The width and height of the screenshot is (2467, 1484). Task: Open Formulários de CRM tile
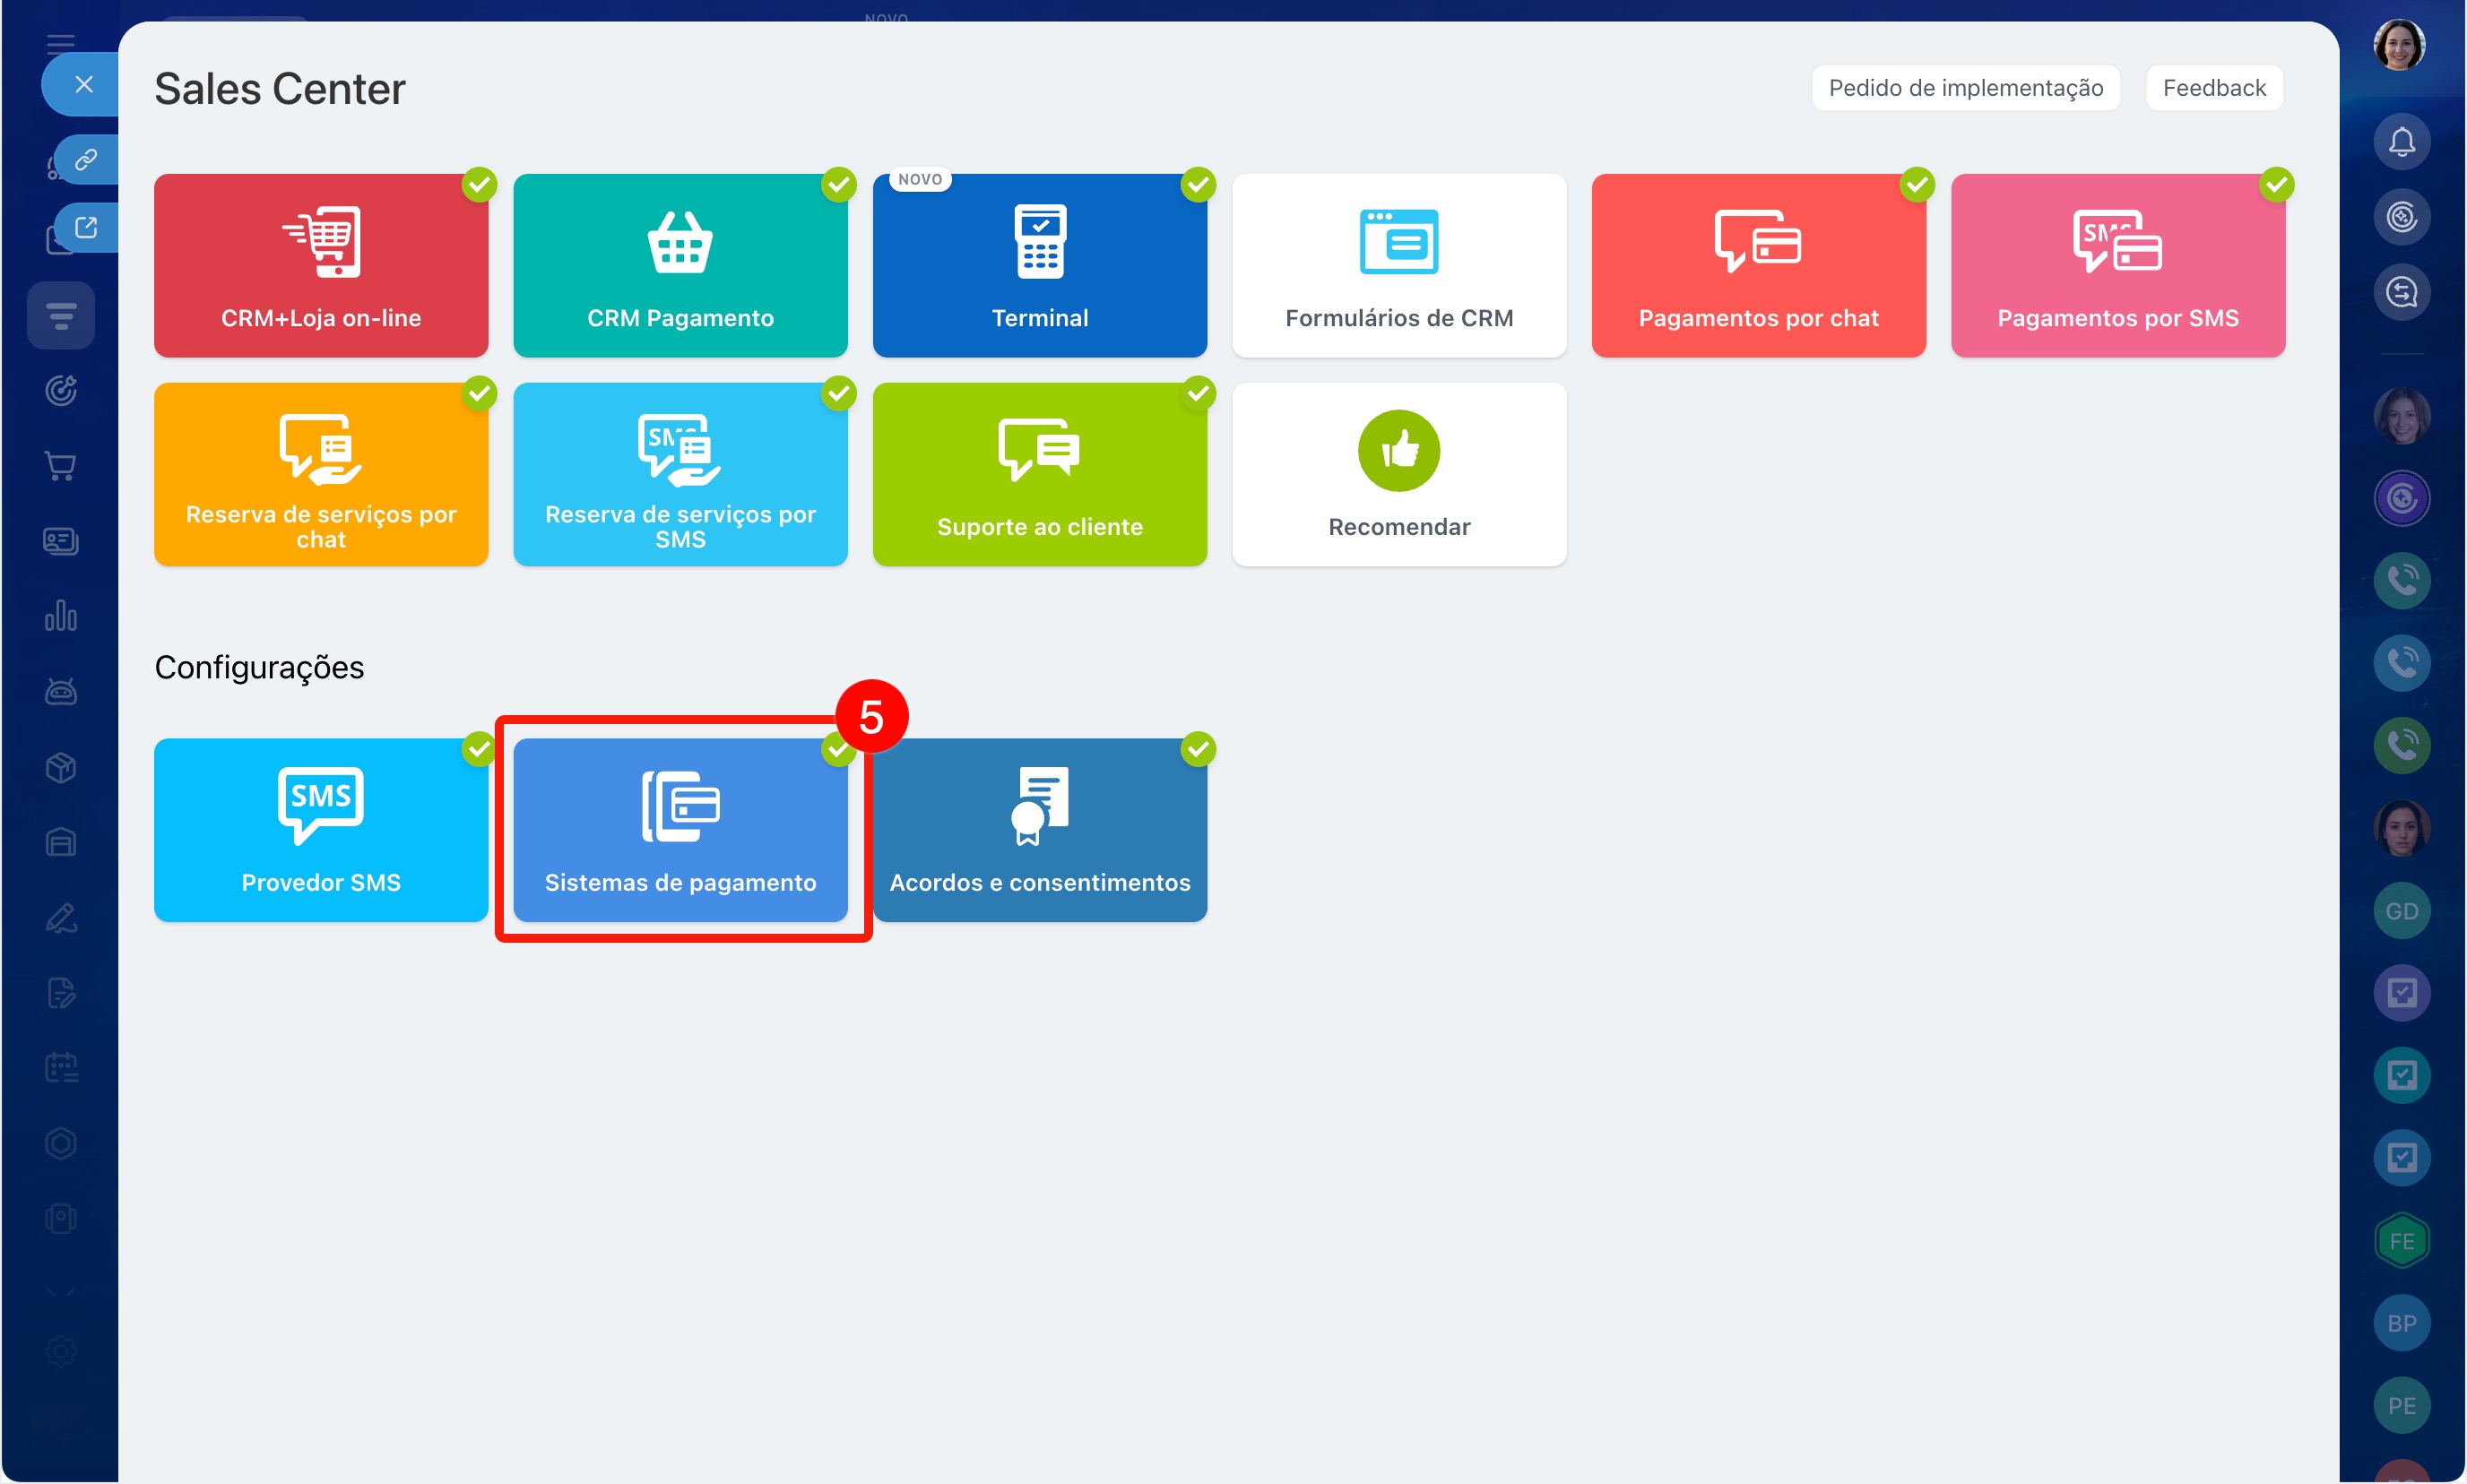pos(1398,265)
